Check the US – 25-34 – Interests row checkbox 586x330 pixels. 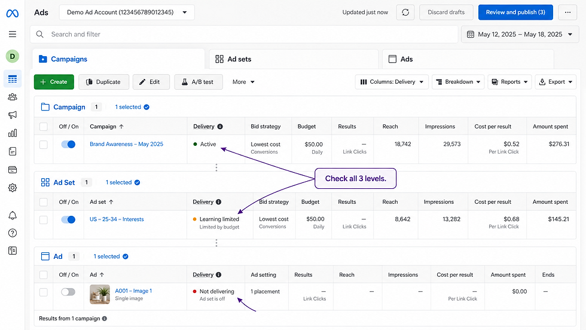[x=44, y=220]
